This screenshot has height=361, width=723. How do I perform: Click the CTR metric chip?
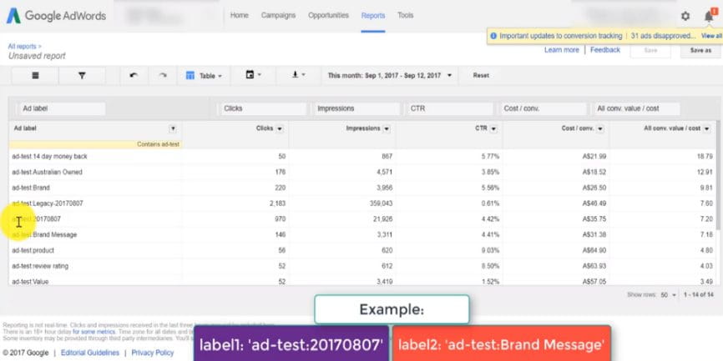(x=449, y=108)
